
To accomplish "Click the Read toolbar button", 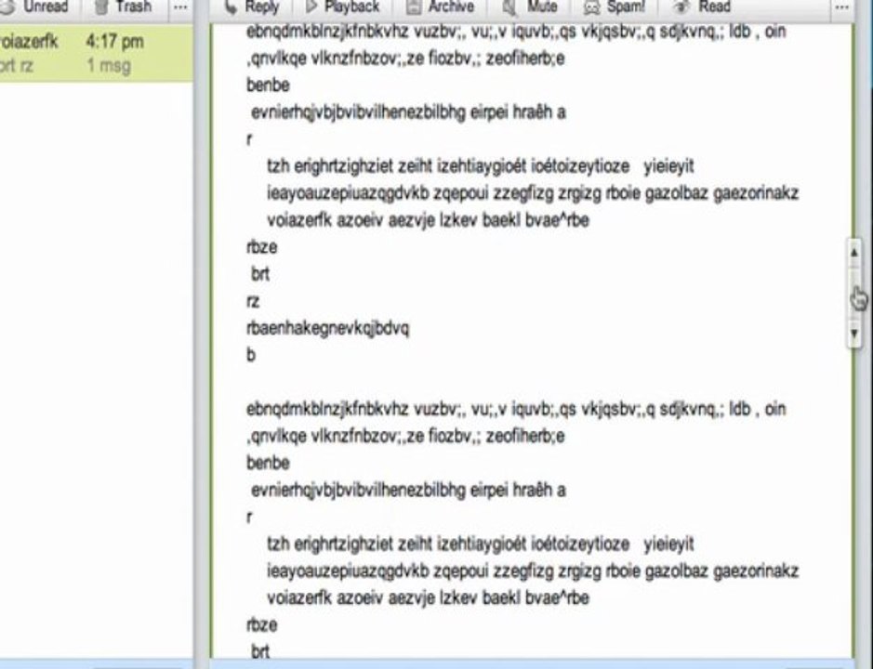I will click(700, 7).
